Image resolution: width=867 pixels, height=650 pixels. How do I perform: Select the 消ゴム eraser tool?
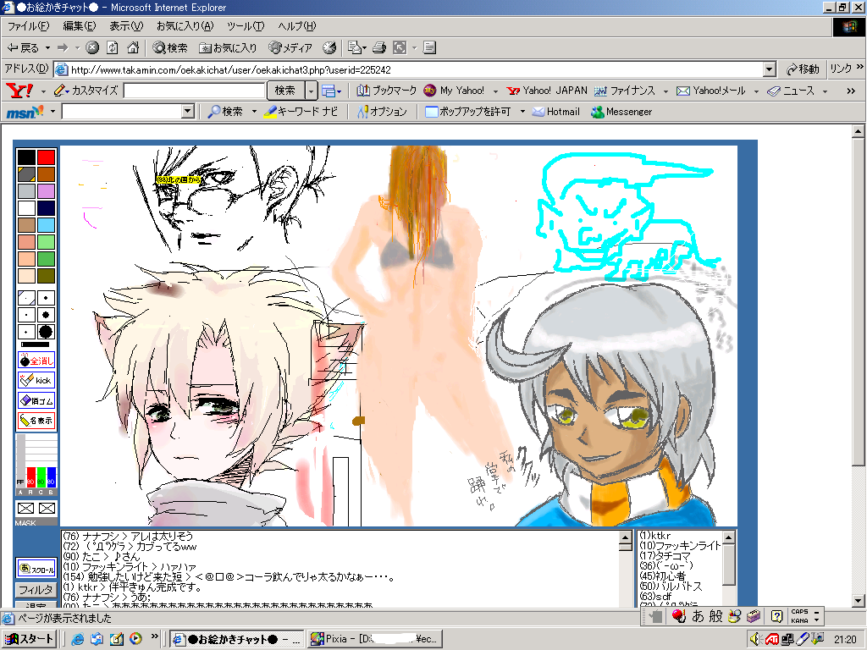point(36,400)
